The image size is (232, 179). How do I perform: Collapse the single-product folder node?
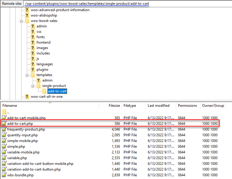(x=33, y=86)
